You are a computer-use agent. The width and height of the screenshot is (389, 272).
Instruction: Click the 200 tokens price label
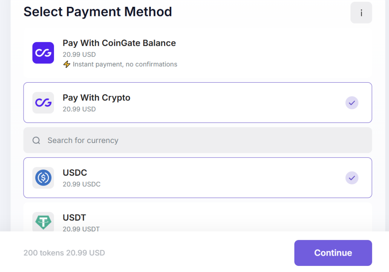tap(64, 253)
